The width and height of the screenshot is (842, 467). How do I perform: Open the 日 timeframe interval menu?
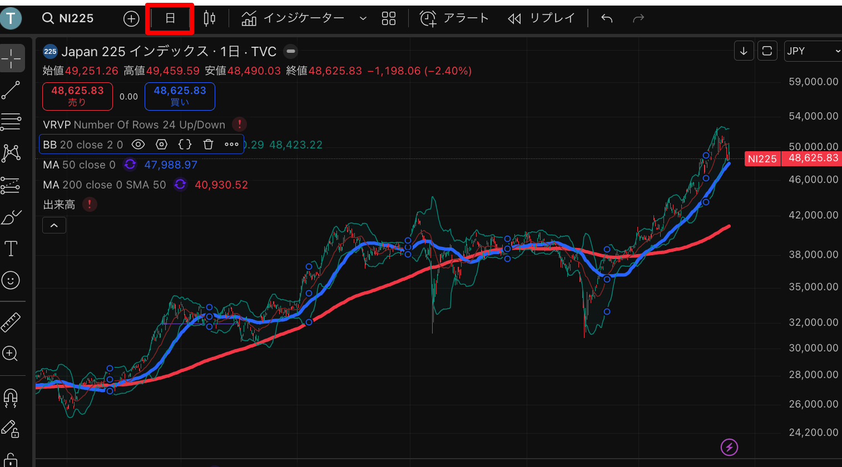170,18
